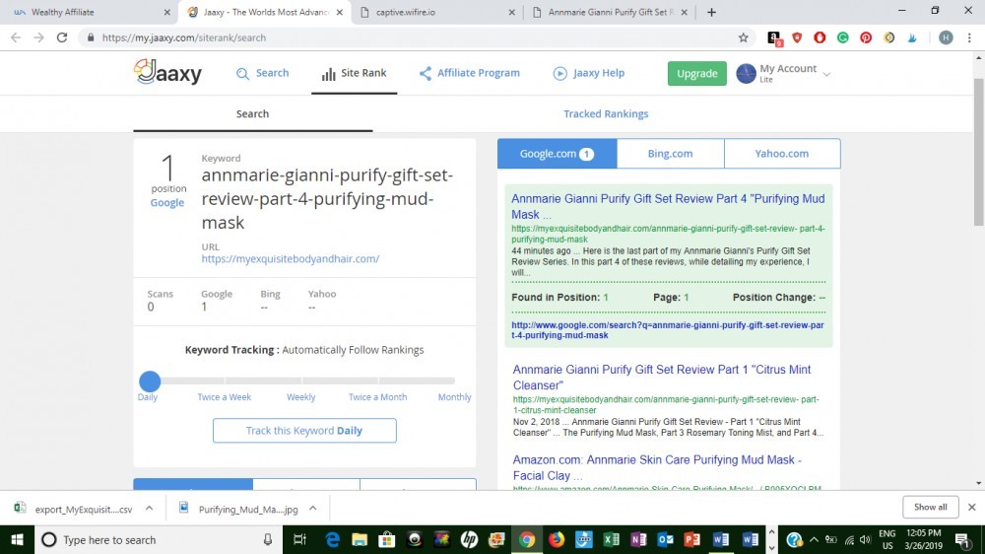Open Microsoft Edge from the taskbar

click(332, 539)
